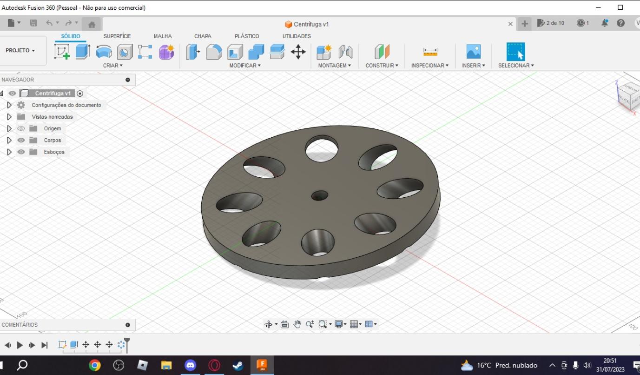Open the Grid and Snaps dropdown
640x375 pixels.
pos(356,324)
